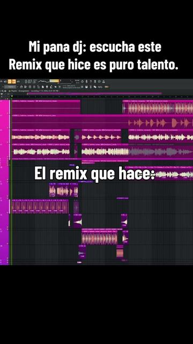Select the greyed-out muted clip on fourth track

[161, 150]
